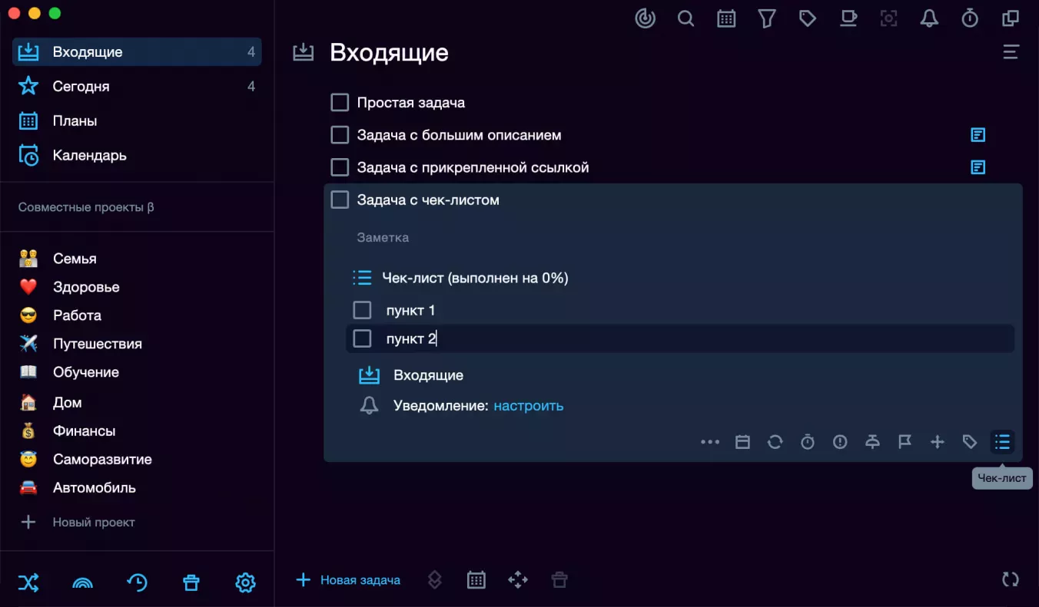Open note icon on Задача с большим описанием
Viewport: 1039px width, 607px height.
pos(978,135)
